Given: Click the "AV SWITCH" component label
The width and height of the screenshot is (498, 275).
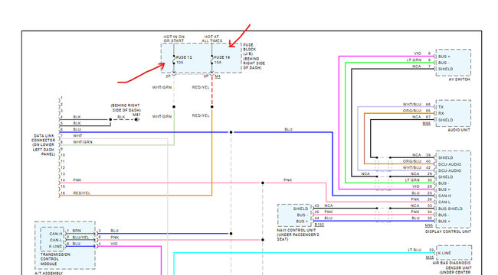Looking at the screenshot, I should tap(459, 79).
